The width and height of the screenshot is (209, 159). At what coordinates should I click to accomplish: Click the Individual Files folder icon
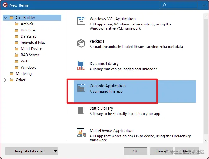[x=16, y=43]
